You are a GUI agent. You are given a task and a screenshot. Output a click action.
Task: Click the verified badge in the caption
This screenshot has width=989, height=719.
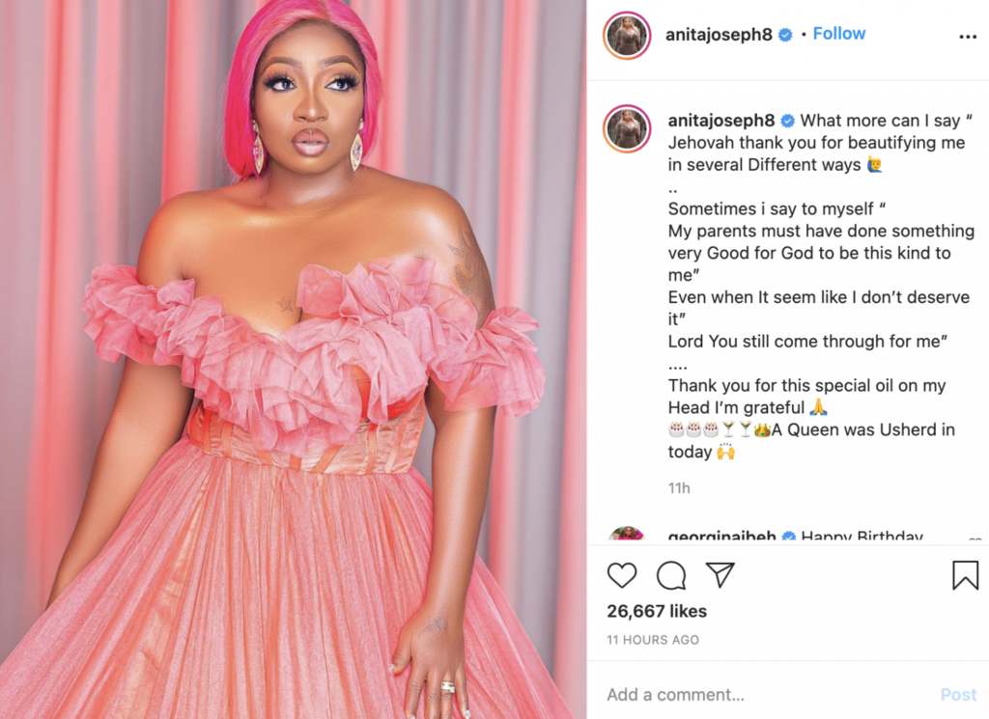point(788,121)
